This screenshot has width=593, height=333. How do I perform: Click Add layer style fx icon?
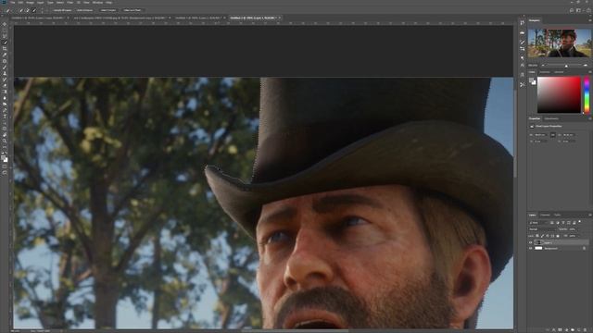pyautogui.click(x=554, y=330)
